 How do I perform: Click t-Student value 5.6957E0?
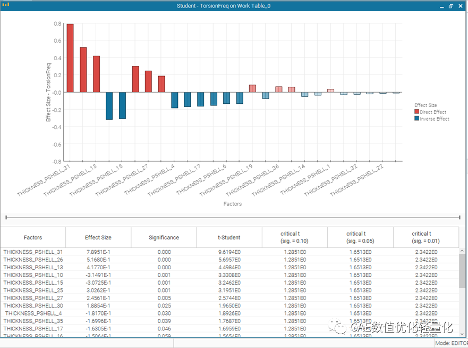coord(229,260)
